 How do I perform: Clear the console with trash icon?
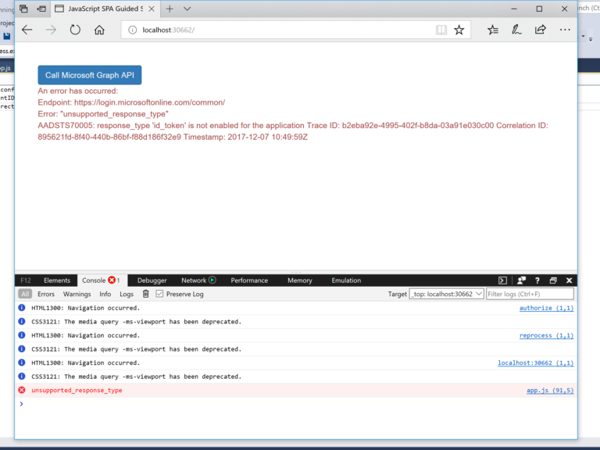click(x=145, y=294)
